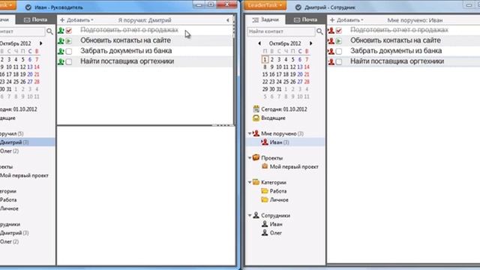Click the Категории folder icon
Image resolution: width=480 pixels, height=270 pixels.
tap(256, 182)
